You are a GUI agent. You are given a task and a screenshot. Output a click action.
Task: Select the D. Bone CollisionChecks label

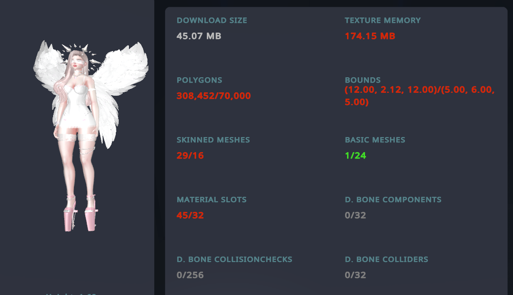[x=234, y=260]
